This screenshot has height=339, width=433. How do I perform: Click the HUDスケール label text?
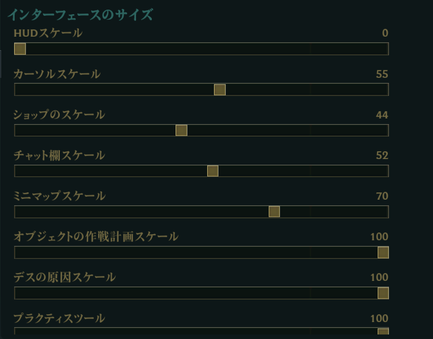coord(48,33)
